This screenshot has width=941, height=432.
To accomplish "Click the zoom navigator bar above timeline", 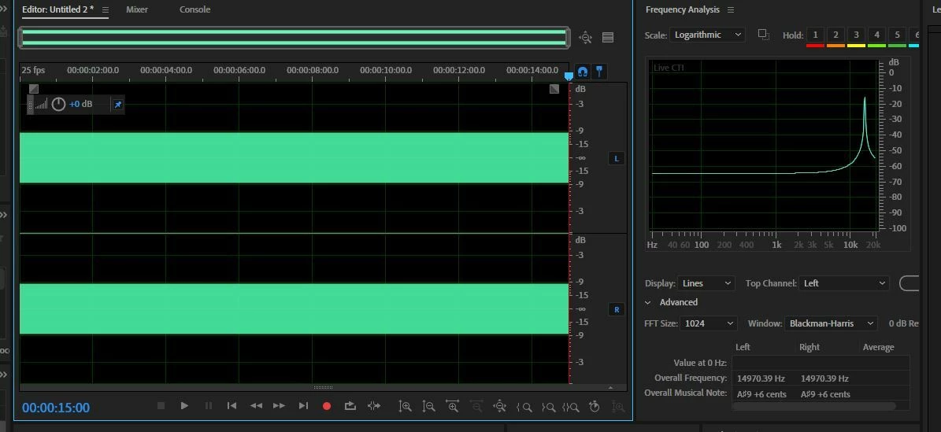I will pos(294,37).
